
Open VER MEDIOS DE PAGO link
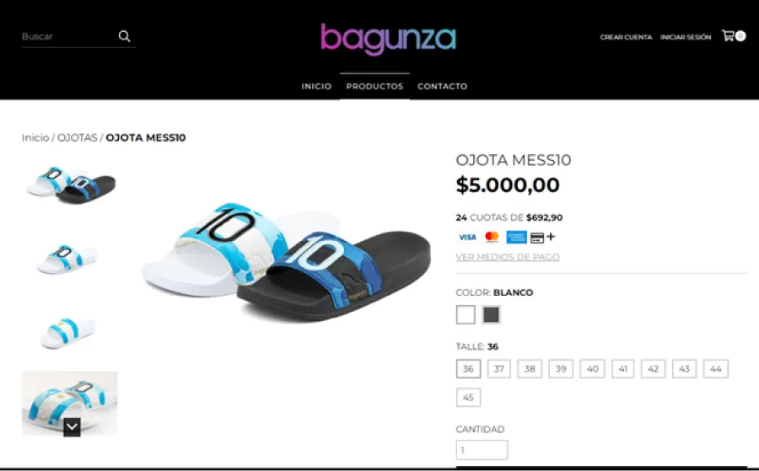508,257
